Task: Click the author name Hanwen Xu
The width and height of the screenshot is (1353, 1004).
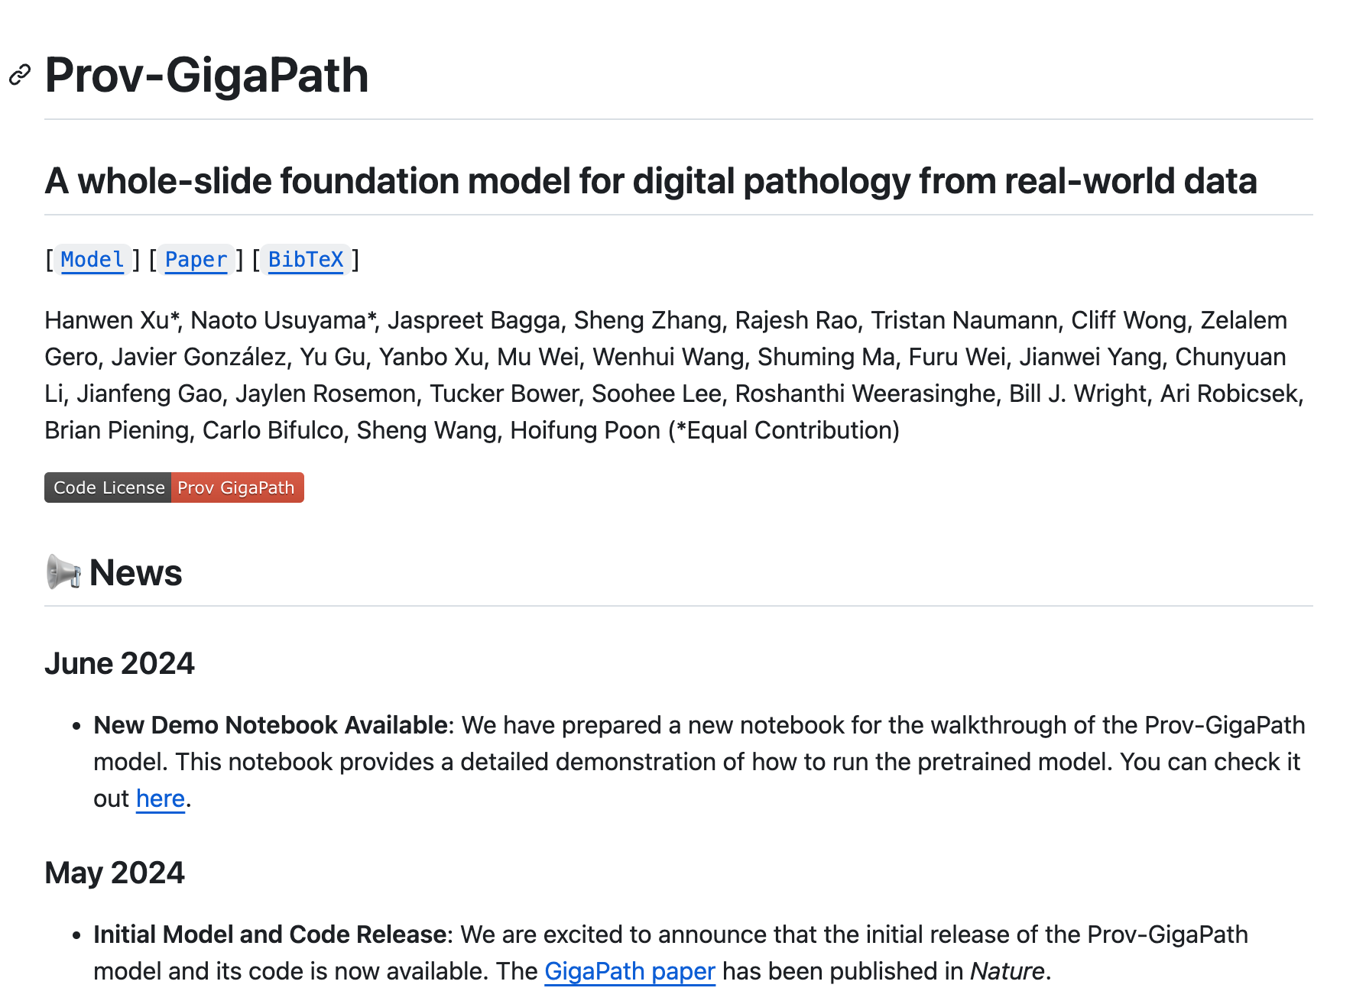Action: tap(107, 320)
